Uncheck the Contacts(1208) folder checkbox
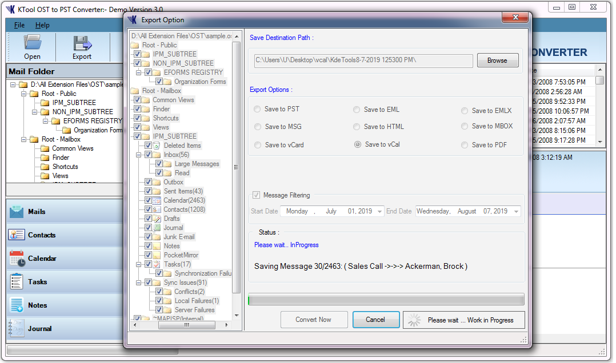Viewport: 616px width, 363px height. click(x=148, y=209)
